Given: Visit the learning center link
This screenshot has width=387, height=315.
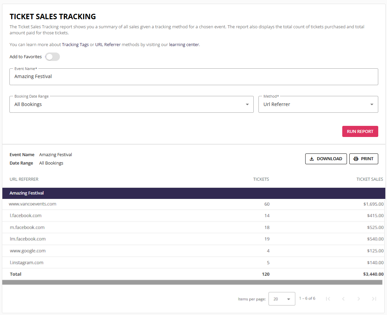Looking at the screenshot, I should point(184,45).
